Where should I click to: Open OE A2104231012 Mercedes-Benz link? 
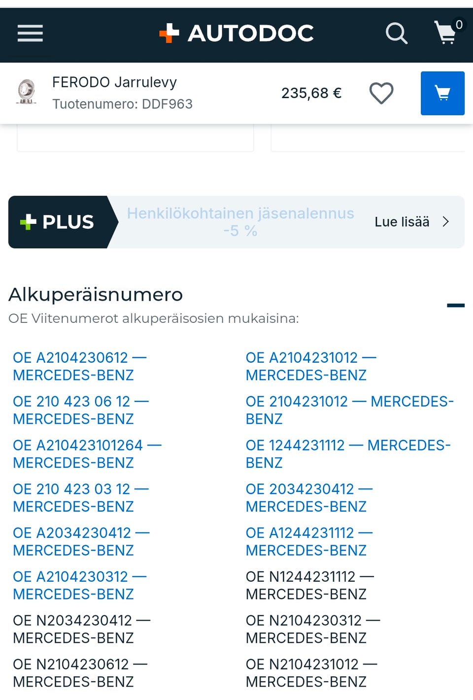[310, 366]
